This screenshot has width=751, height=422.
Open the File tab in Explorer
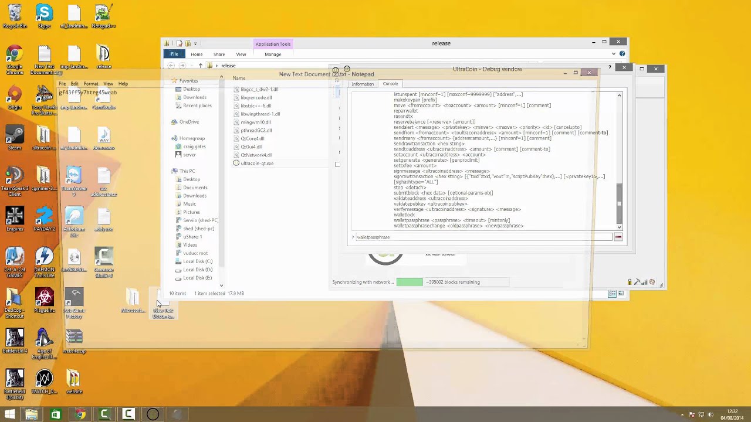tap(174, 54)
